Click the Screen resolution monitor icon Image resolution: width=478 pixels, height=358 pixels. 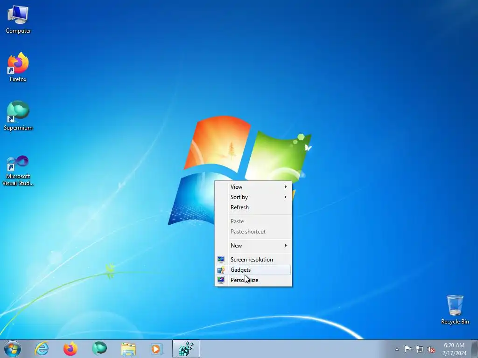(x=221, y=259)
